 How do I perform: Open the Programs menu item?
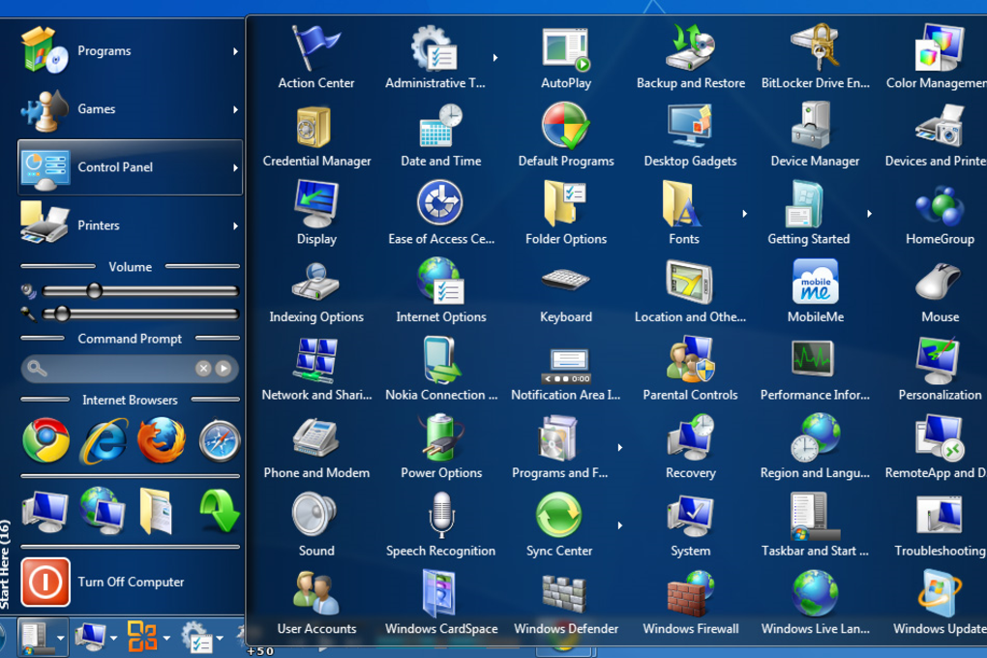130,50
